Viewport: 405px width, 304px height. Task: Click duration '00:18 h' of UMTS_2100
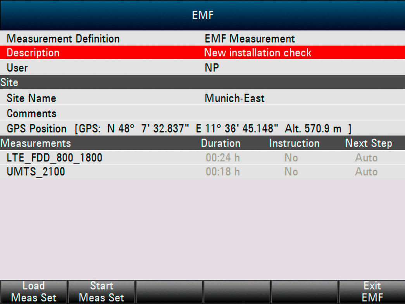(222, 172)
